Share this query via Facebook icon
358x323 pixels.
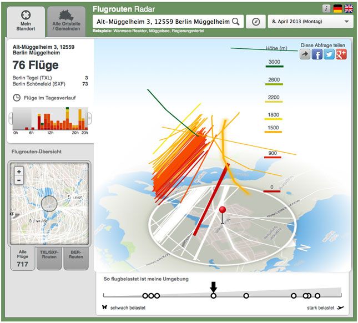pos(317,54)
